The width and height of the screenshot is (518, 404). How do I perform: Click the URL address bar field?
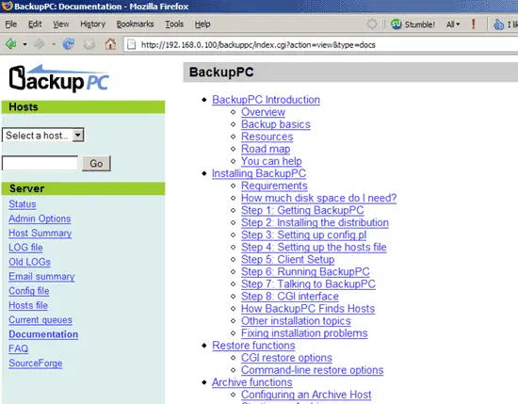tap(321, 44)
